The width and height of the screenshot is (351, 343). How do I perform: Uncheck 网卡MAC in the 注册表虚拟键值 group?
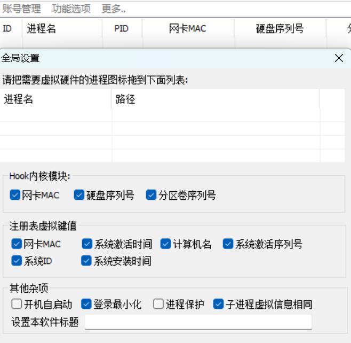click(17, 244)
